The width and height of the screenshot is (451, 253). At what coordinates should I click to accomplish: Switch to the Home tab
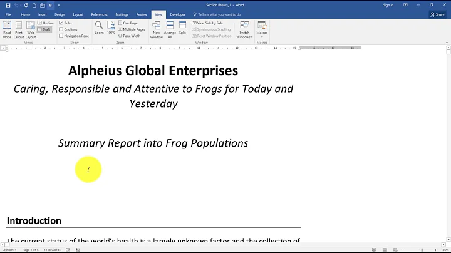point(25,14)
